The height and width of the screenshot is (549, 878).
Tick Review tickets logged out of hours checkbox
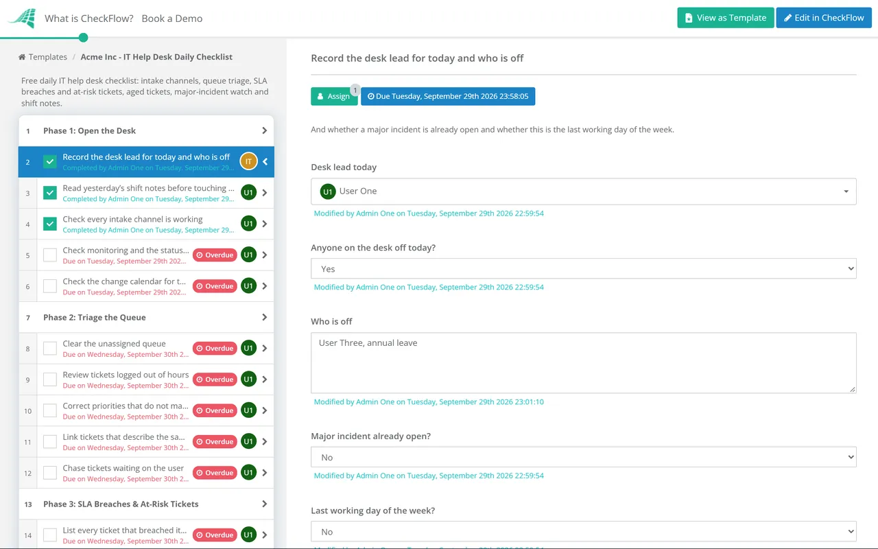[x=50, y=379]
